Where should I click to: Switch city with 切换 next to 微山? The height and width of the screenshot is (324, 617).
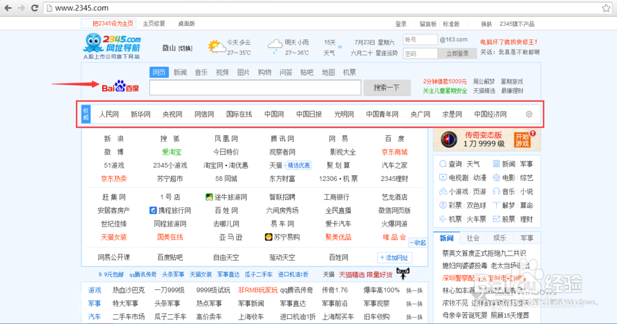click(185, 48)
